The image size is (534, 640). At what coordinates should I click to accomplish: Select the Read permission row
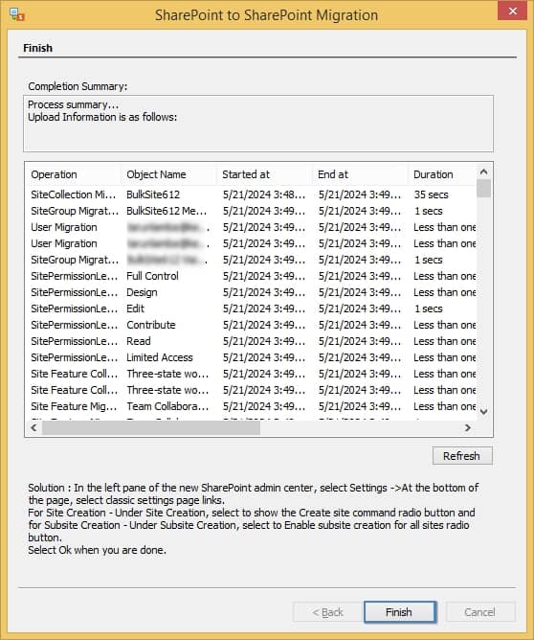click(x=253, y=341)
